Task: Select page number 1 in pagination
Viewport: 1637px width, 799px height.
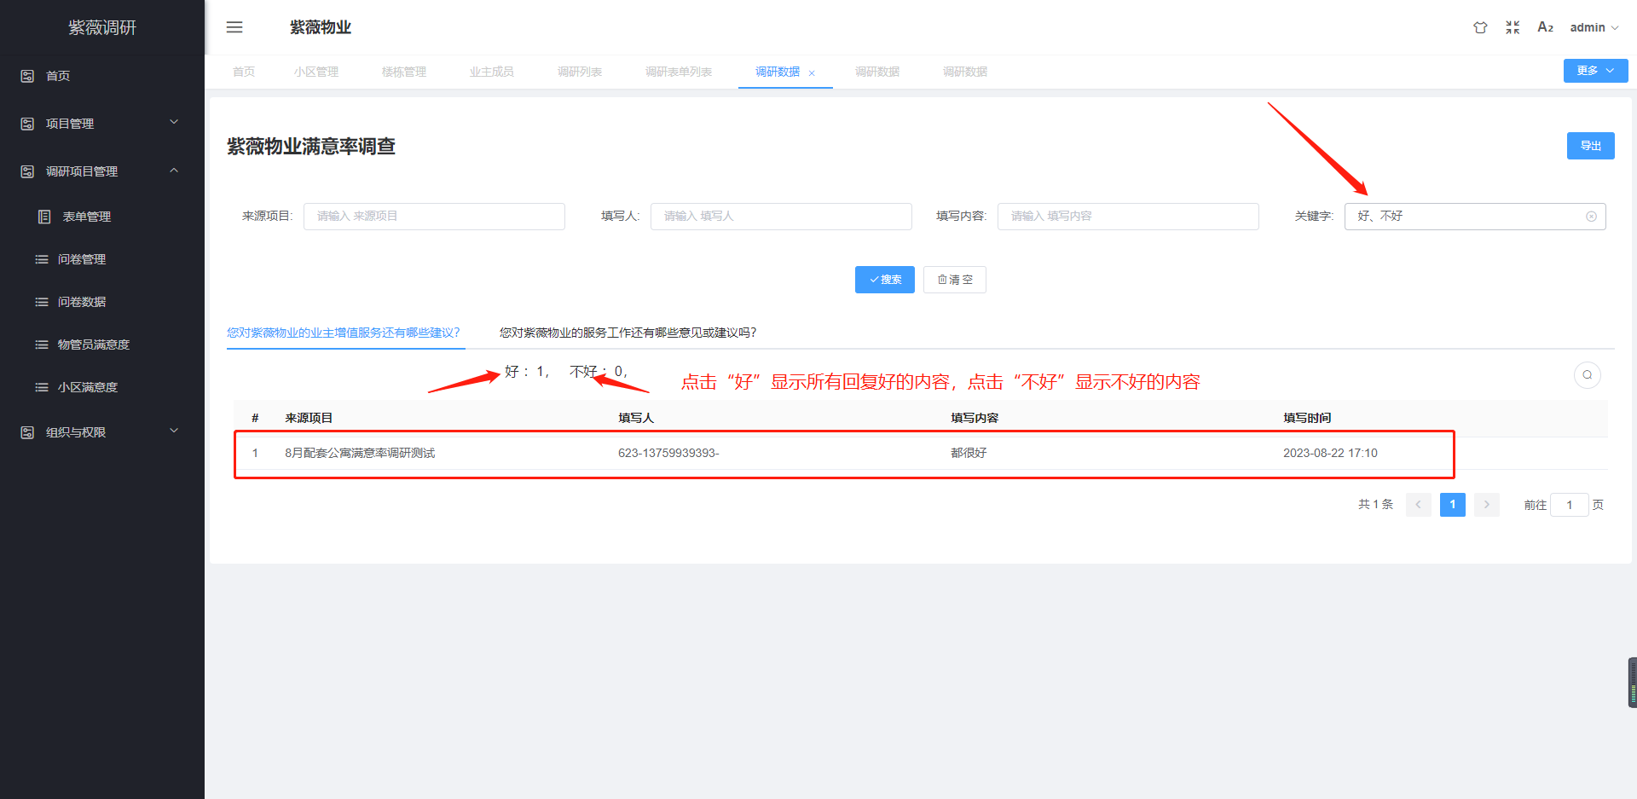Action: (1453, 505)
